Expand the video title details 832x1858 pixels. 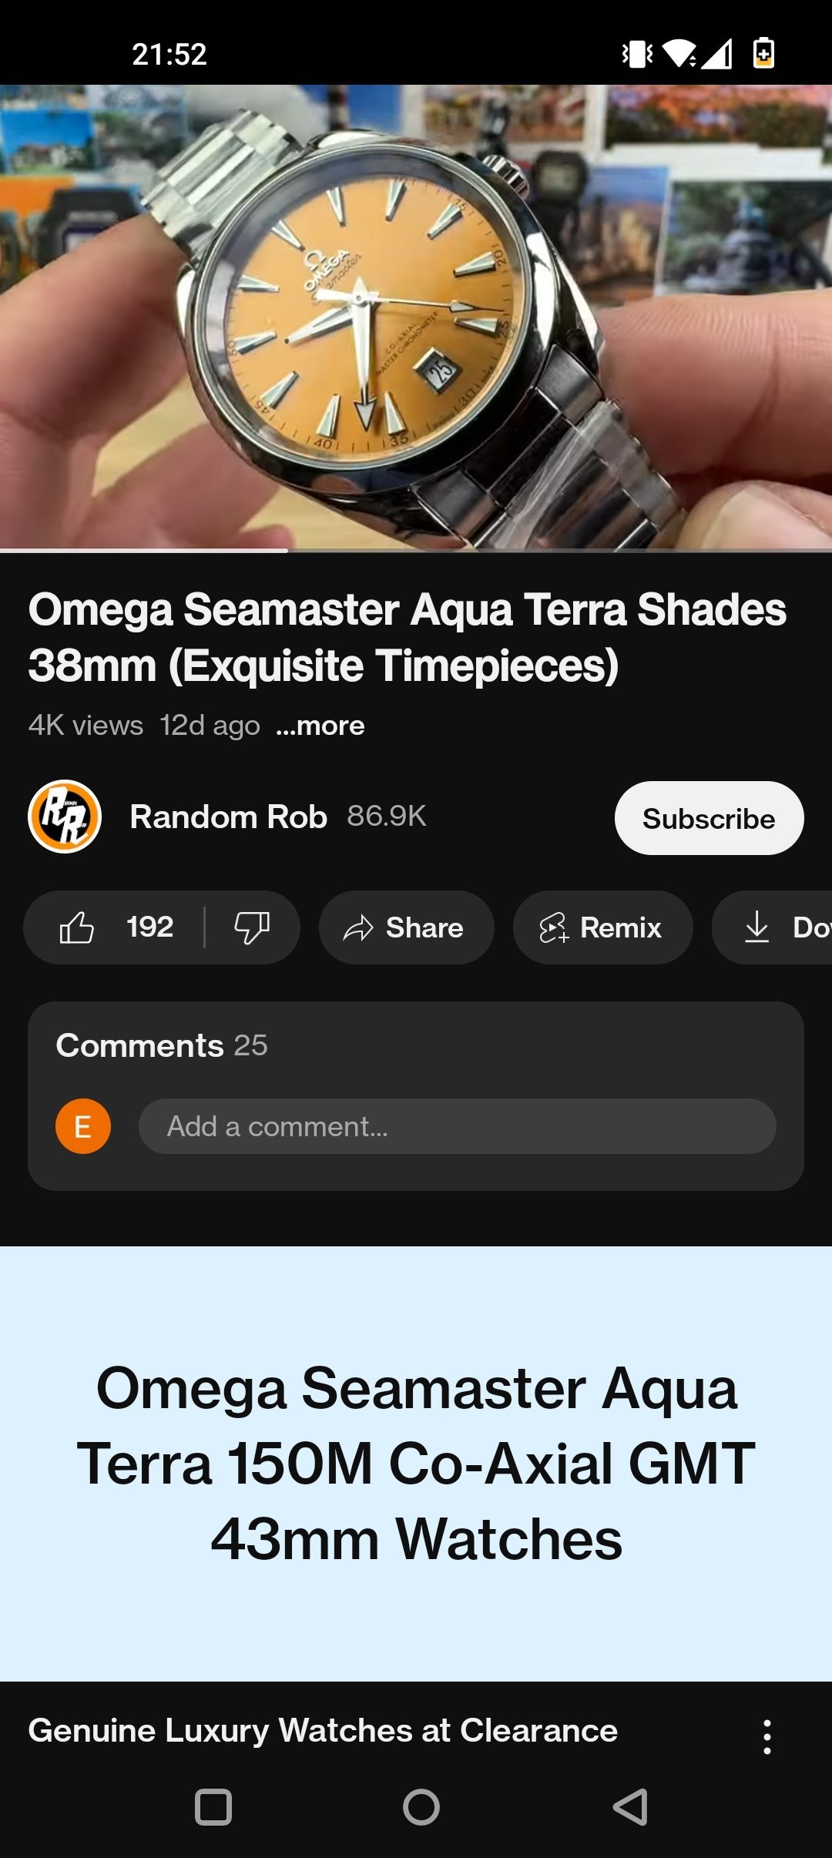point(407,637)
